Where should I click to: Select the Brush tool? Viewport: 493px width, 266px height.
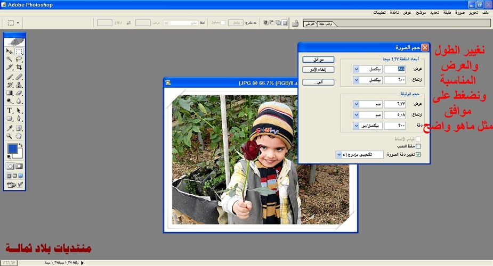pyautogui.click(x=10, y=77)
